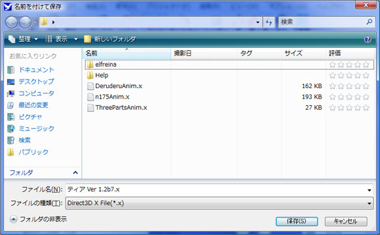Viewport: 380px width, 235px height.
Task: Click the Forward navigation arrow button
Action: (x=25, y=22)
